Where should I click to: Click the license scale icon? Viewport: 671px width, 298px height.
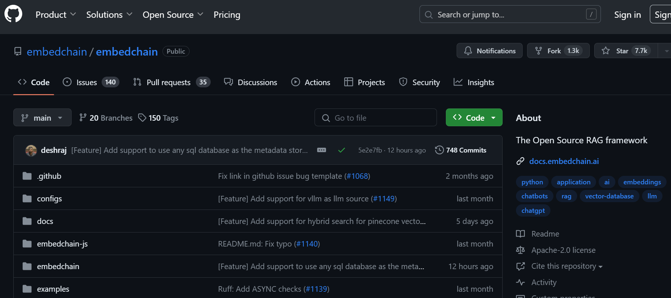(520, 250)
